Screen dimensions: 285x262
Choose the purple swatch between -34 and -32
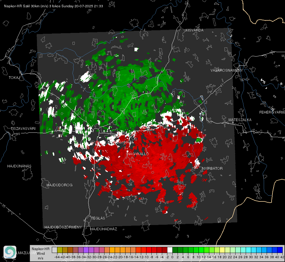click(86, 250)
